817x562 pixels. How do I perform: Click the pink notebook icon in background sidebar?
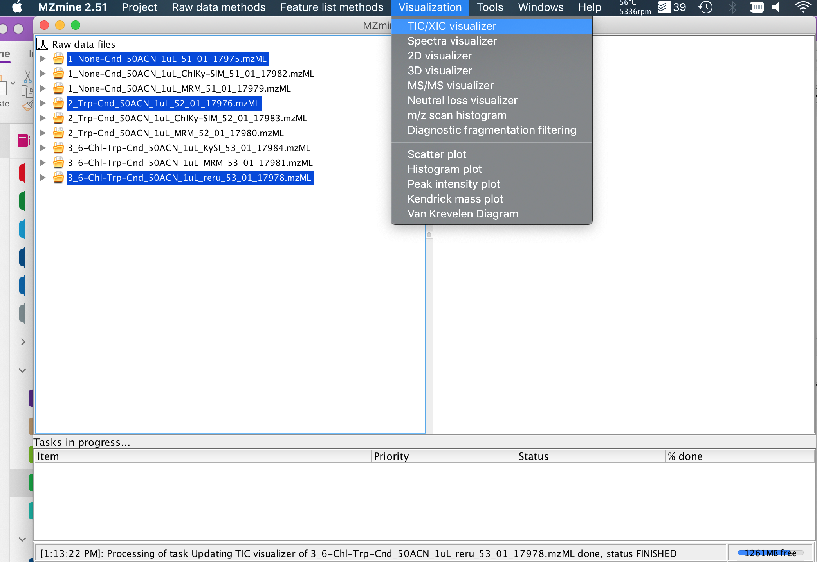coord(23,140)
